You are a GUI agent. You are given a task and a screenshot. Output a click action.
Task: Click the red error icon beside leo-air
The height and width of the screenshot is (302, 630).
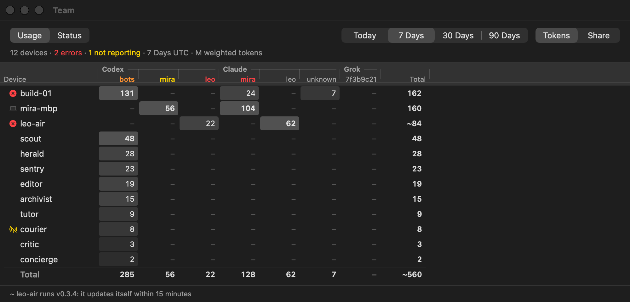pos(13,124)
